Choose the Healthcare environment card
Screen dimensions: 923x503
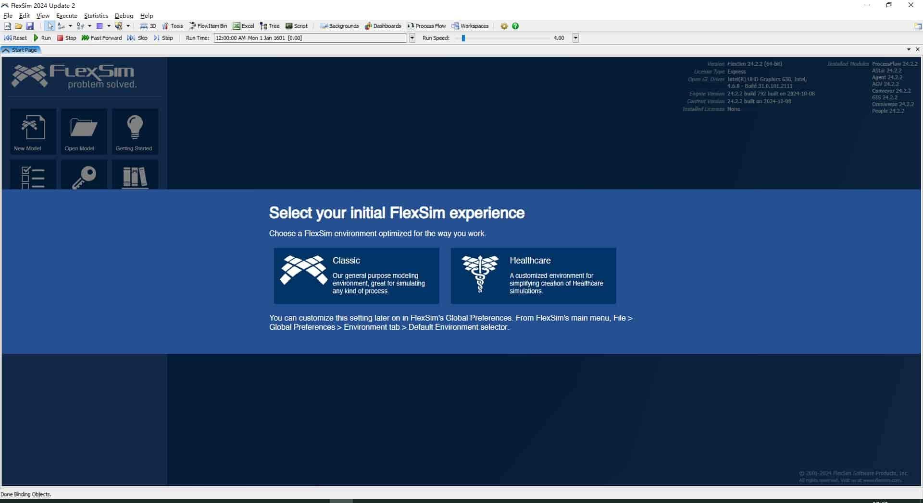pos(534,275)
